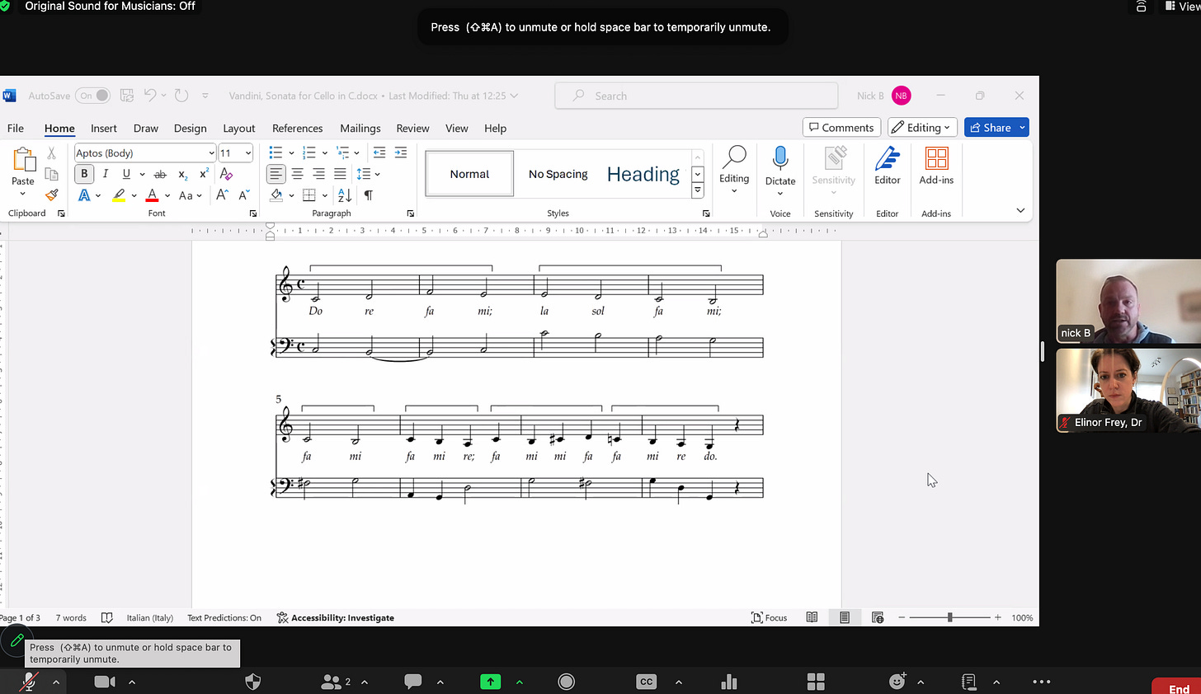Click the red font color button
Viewport: 1201px width, 694px height.
(152, 195)
